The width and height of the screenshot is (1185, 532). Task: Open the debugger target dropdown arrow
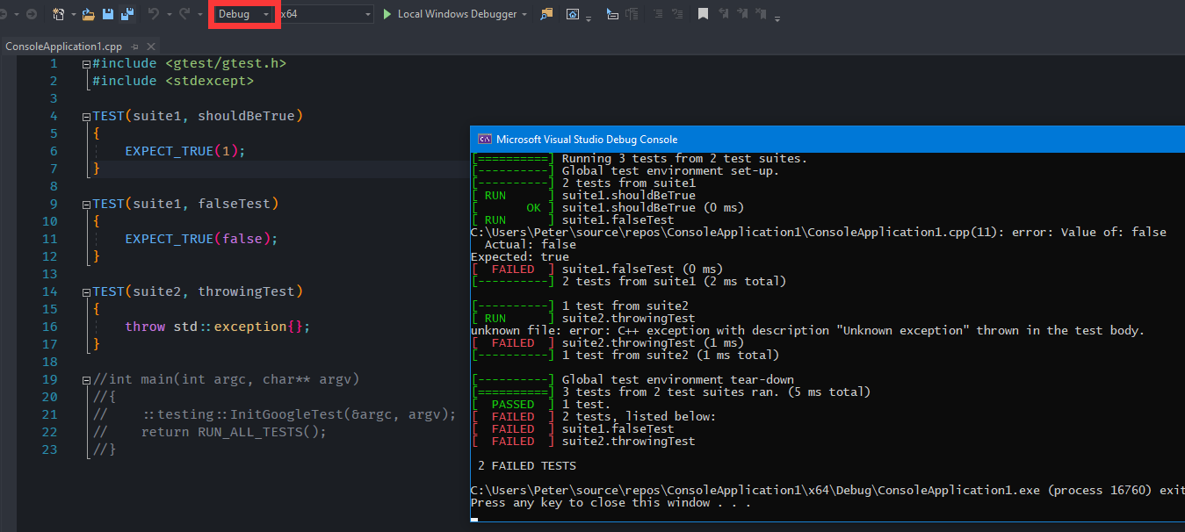pyautogui.click(x=525, y=15)
